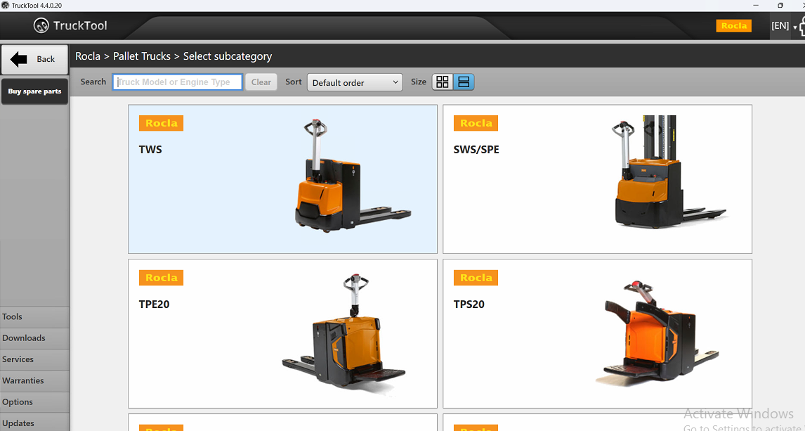Screen dimensions: 805x431
Task: Open the Services menu item
Action: click(34, 359)
